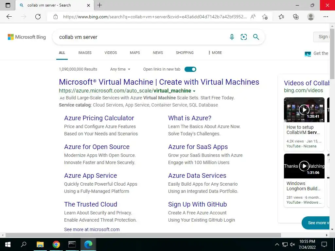Open the network status tray icon
335x251 pixels.
(x=285, y=244)
